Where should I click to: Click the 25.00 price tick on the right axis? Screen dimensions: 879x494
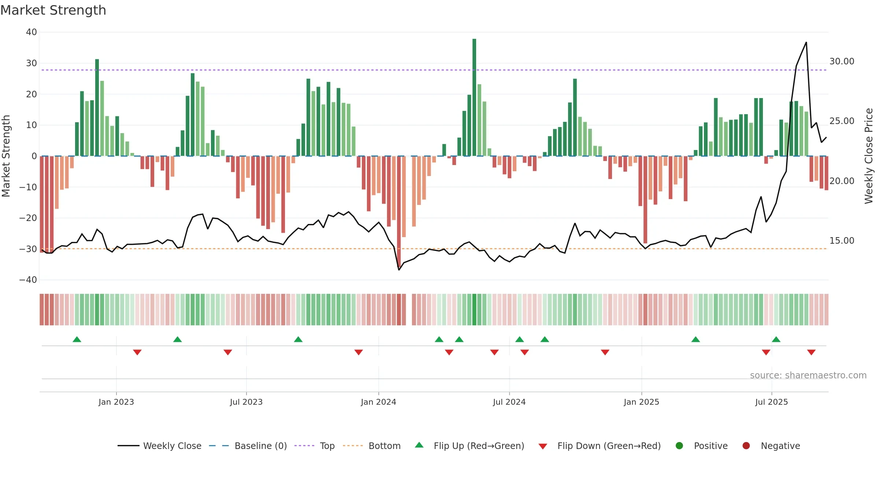(x=842, y=121)
